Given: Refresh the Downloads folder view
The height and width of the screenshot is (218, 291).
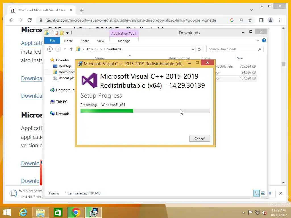Looking at the screenshot, I should pos(199,49).
